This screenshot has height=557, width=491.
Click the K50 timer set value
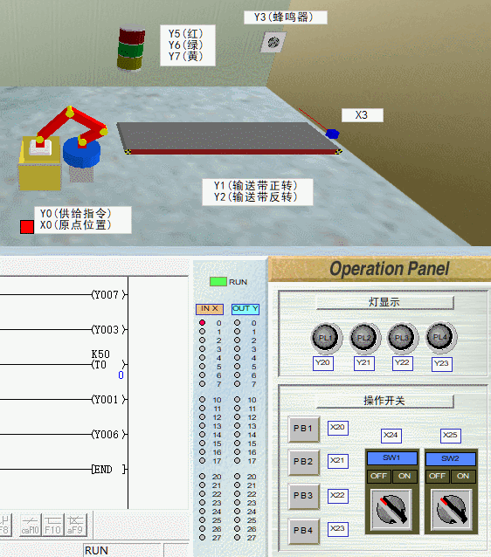100,354
